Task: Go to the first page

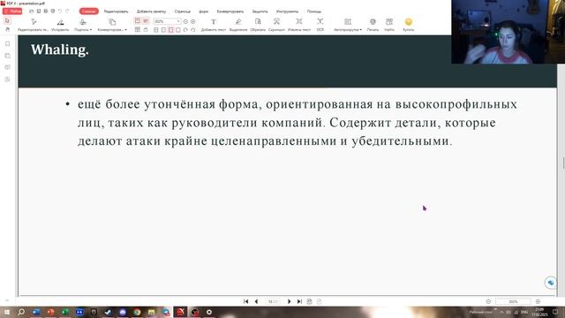Action: 245,301
